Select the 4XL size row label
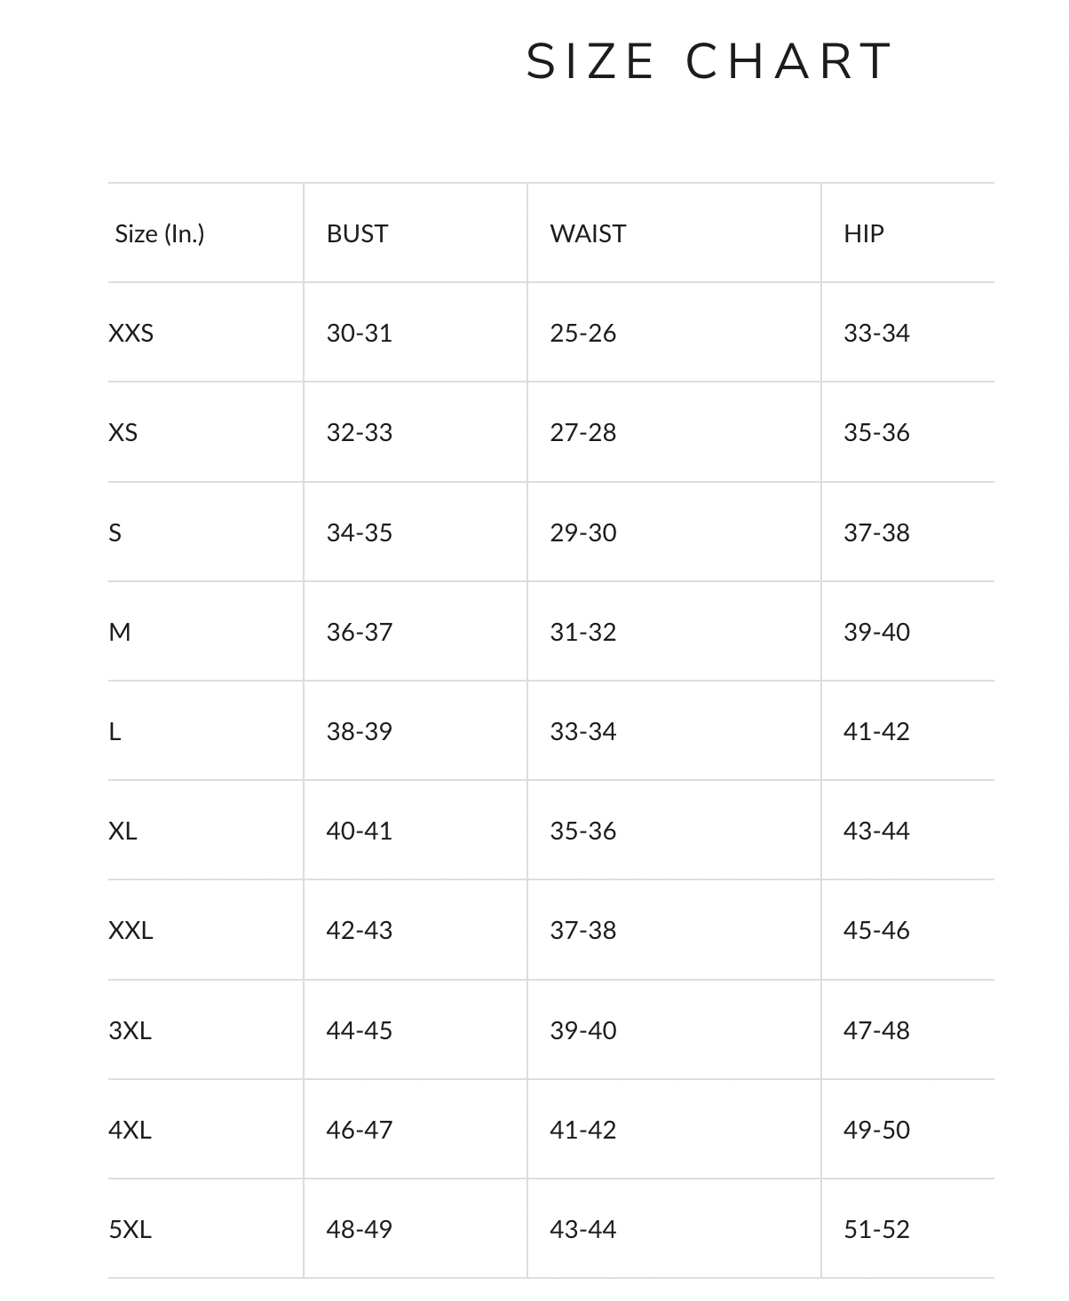 point(131,1130)
